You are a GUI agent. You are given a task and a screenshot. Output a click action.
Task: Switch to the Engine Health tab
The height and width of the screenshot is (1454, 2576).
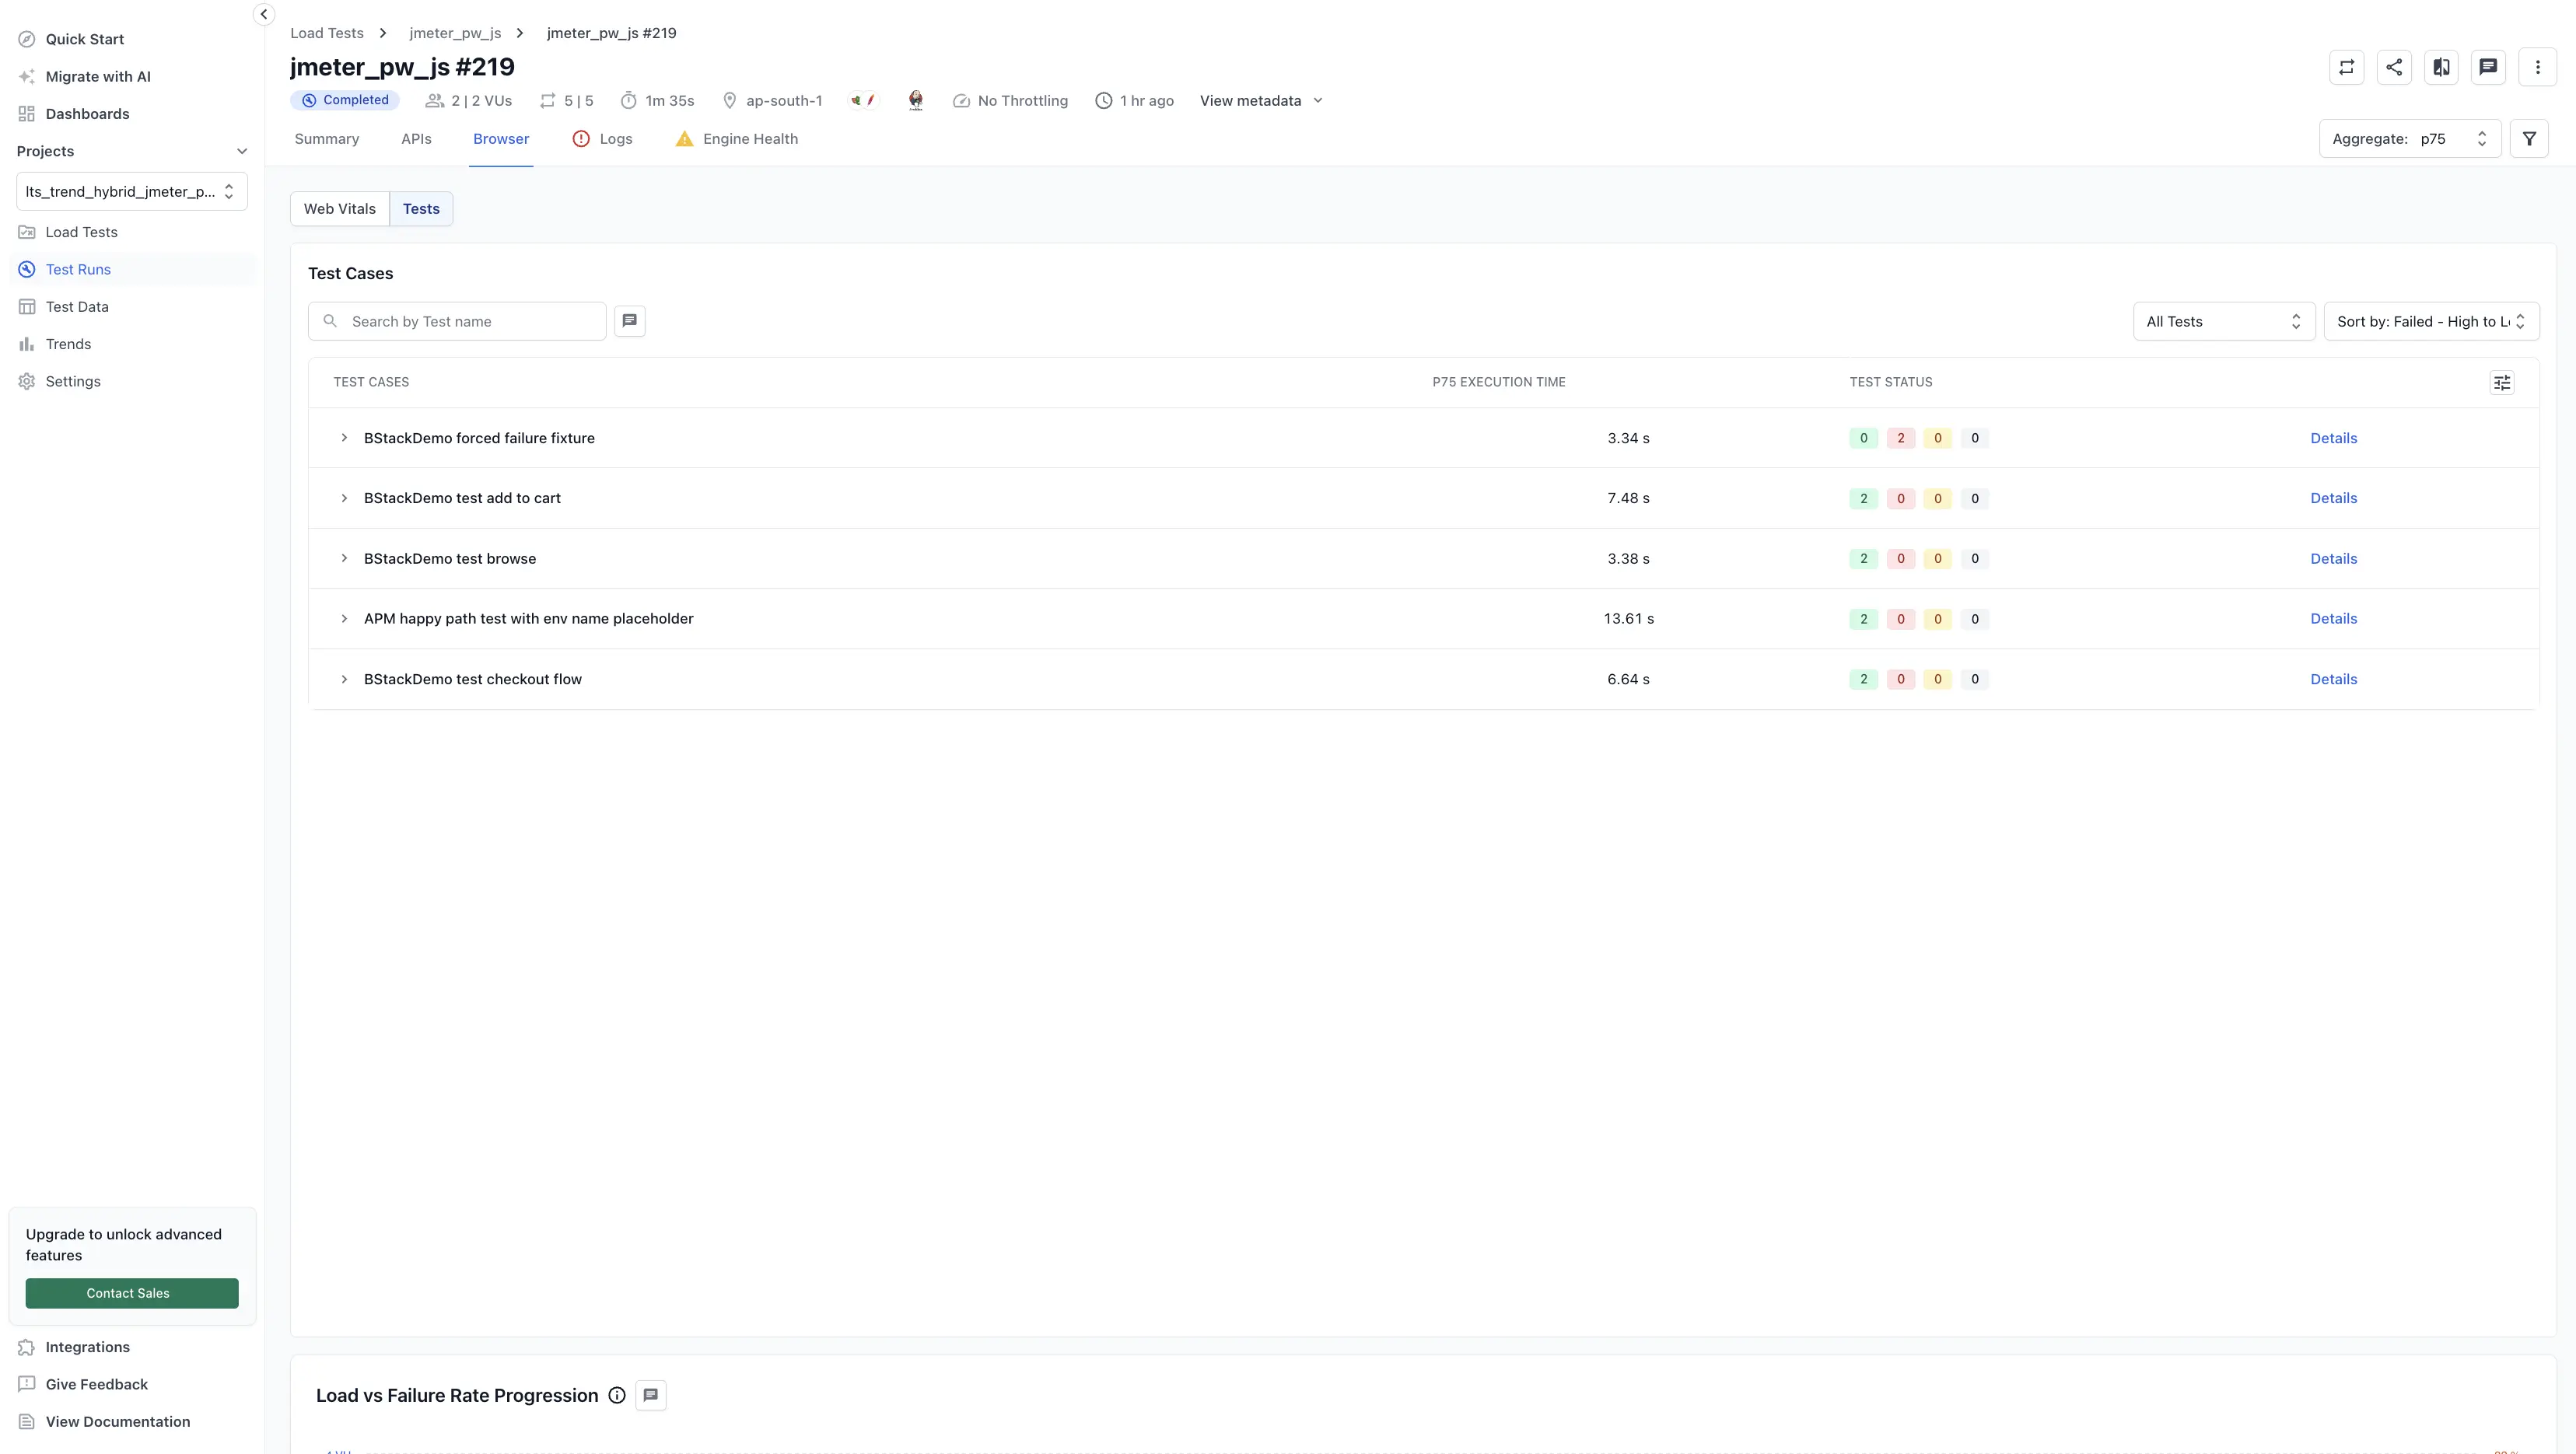[737, 139]
